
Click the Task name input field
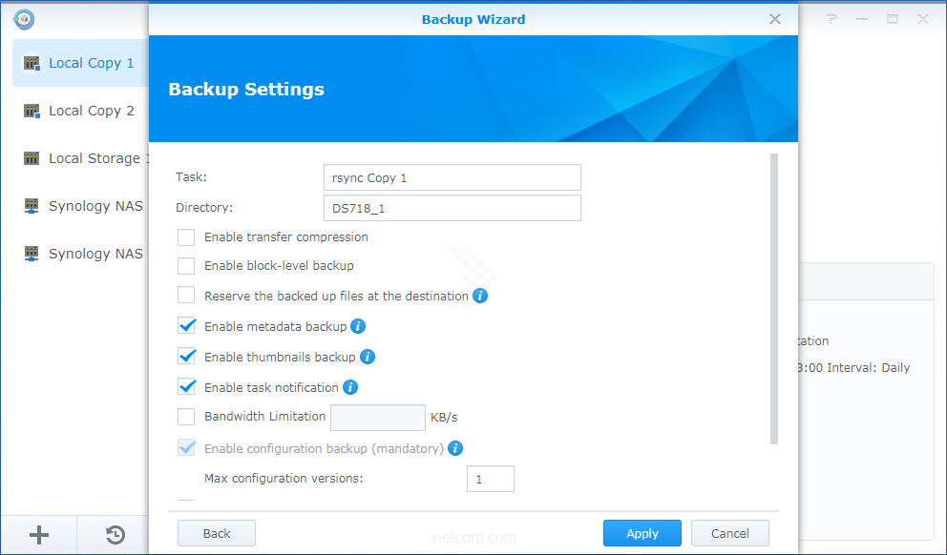[x=452, y=177]
